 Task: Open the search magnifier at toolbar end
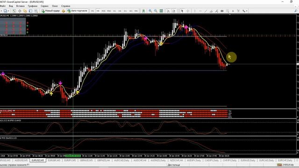(x=296, y=11)
